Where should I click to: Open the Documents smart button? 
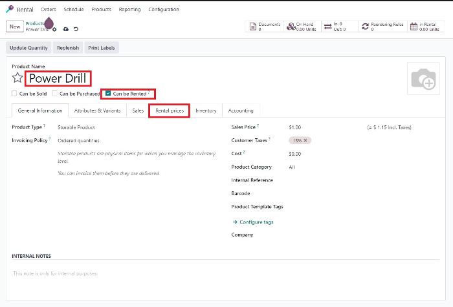[x=265, y=26]
